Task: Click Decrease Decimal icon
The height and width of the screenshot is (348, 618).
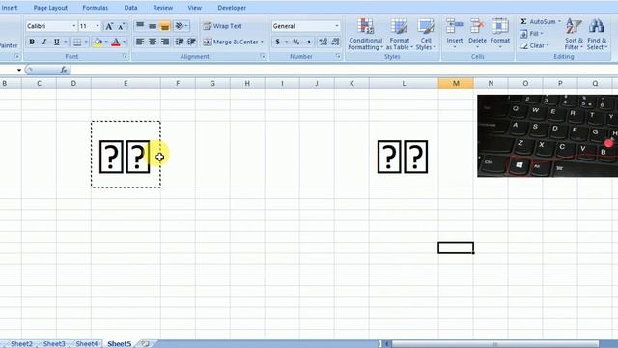Action: (x=335, y=42)
